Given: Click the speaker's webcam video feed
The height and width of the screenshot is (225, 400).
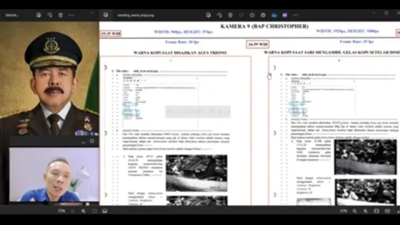Looking at the screenshot, I should [x=54, y=175].
